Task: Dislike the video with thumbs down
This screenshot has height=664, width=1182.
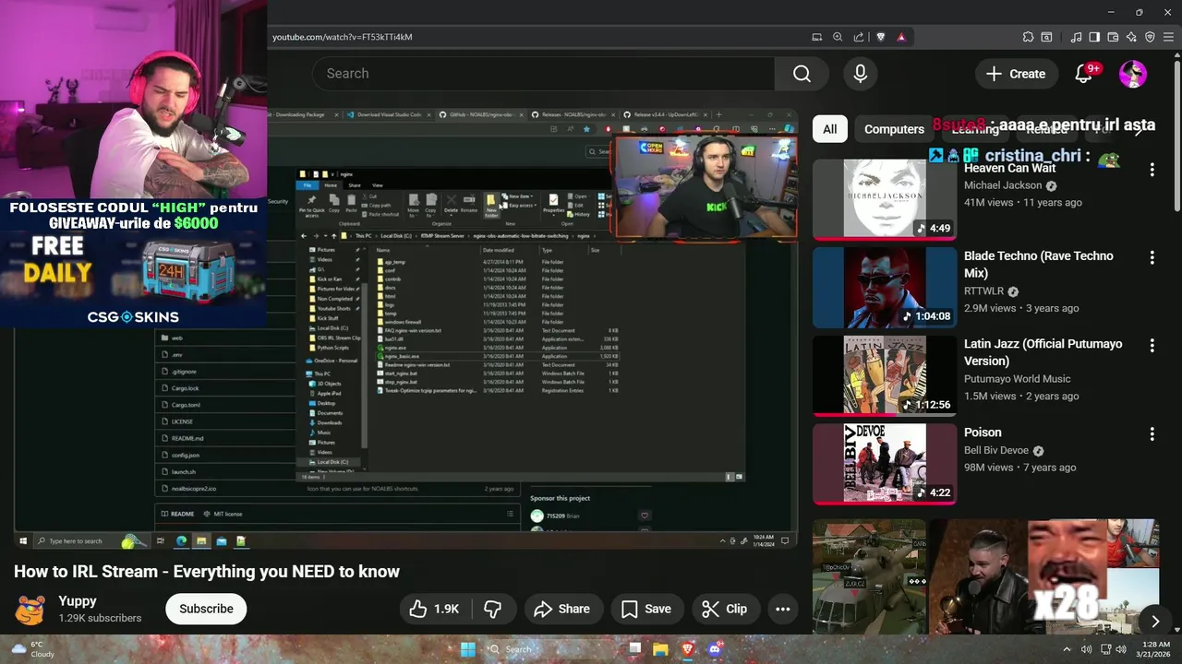Action: (x=493, y=609)
